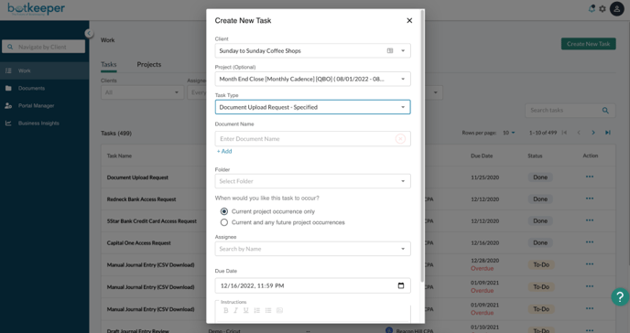Open actions menu for 5Star Bank Credit Card row
630x333 pixels.
(590, 220)
